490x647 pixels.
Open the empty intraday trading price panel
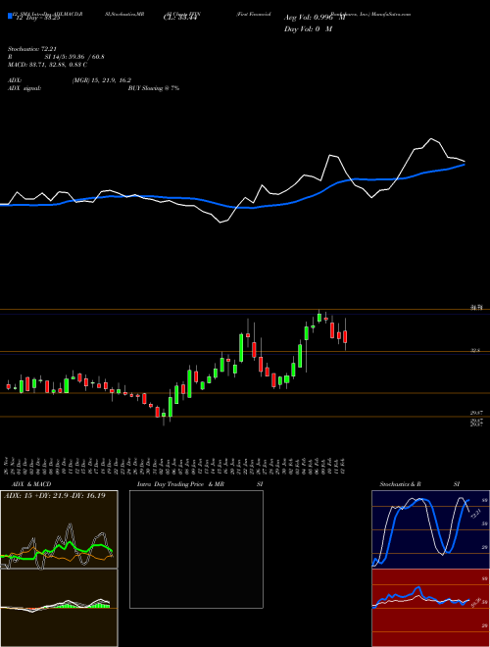click(196, 549)
